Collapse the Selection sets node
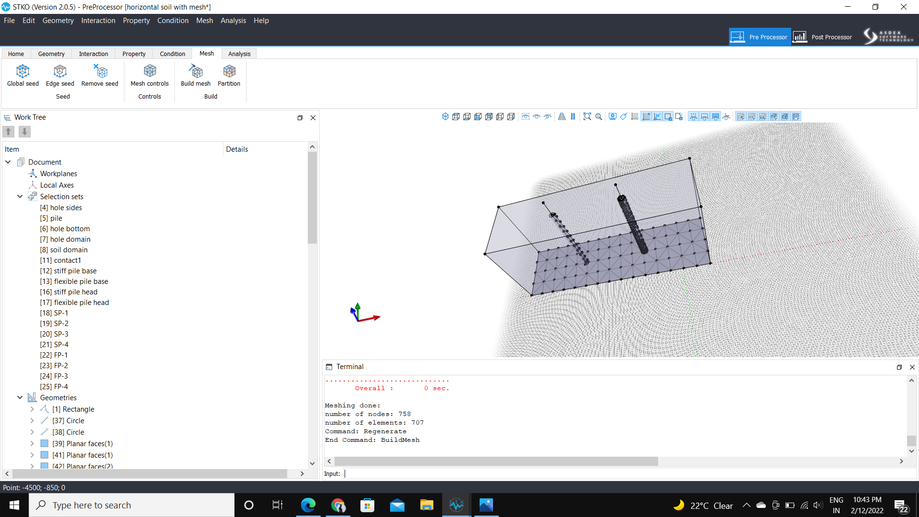The height and width of the screenshot is (517, 919). tap(20, 196)
